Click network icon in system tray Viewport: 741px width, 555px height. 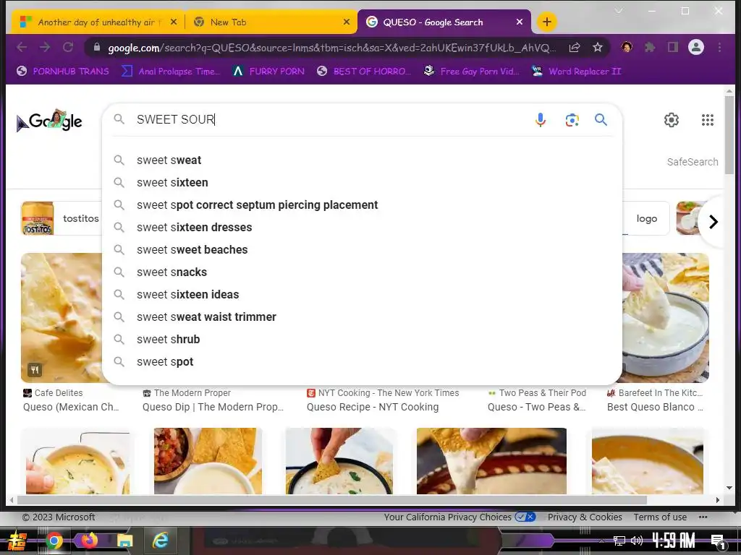(619, 541)
